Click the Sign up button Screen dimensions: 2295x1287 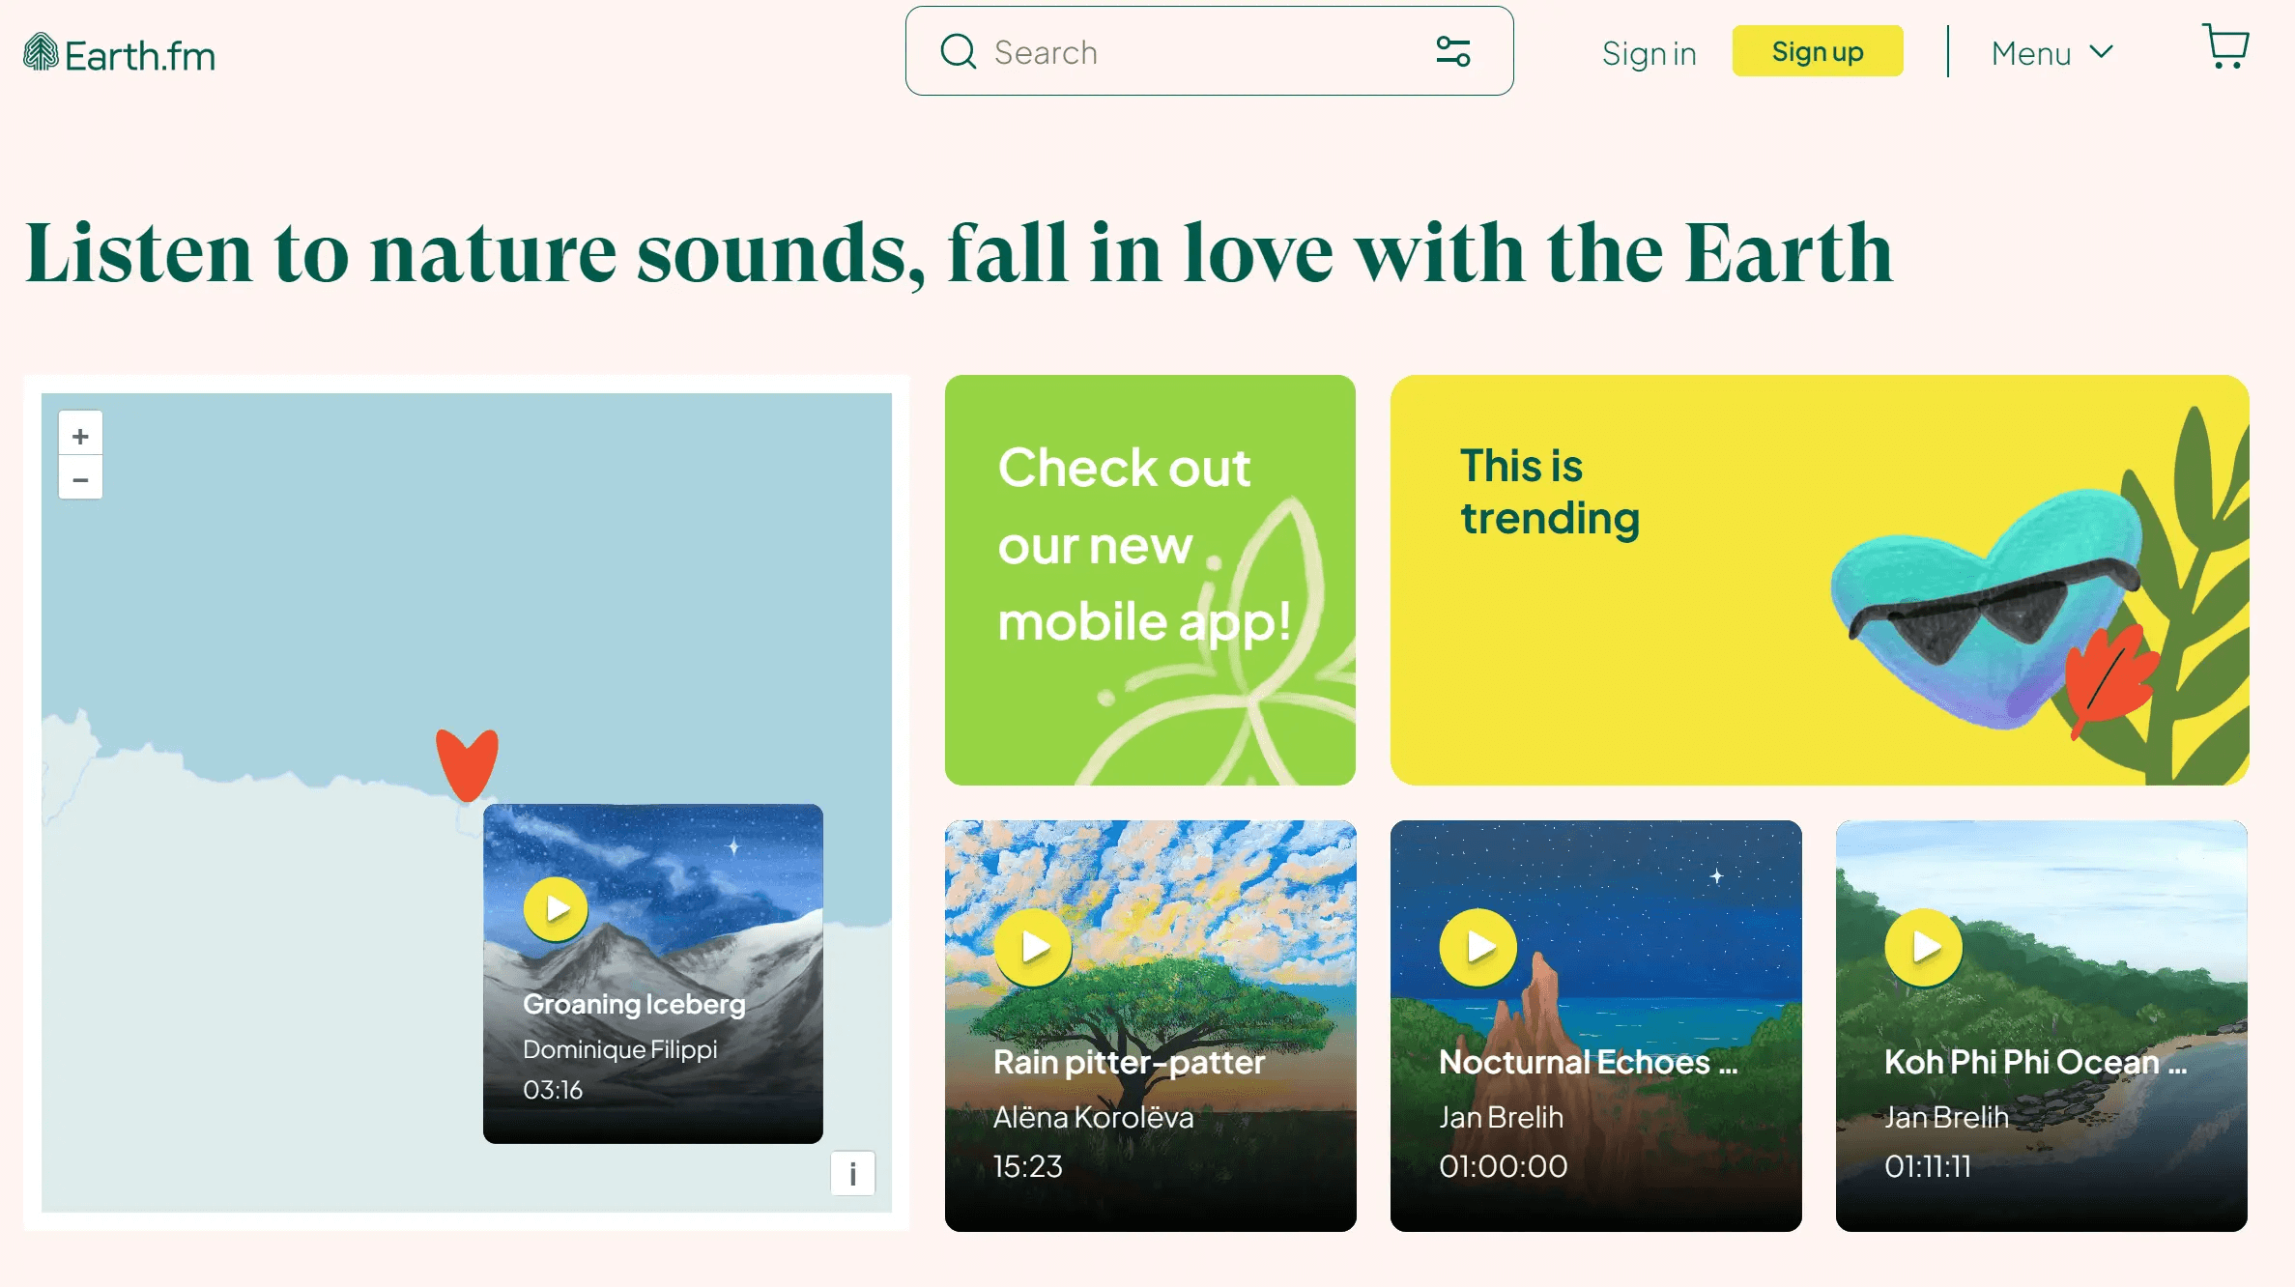tap(1817, 51)
